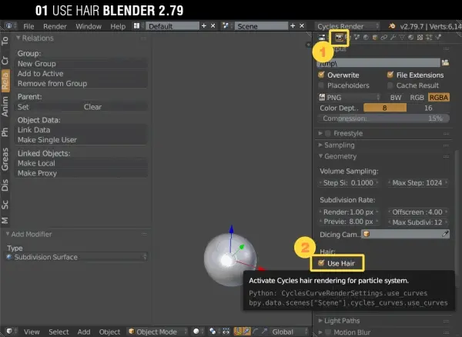Image resolution: width=462 pixels, height=337 pixels.
Task: Select RGBA color mode
Action: (x=439, y=98)
